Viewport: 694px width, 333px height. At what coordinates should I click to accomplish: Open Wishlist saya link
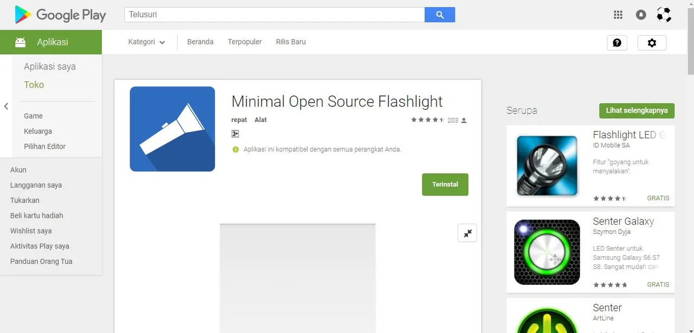tap(31, 231)
